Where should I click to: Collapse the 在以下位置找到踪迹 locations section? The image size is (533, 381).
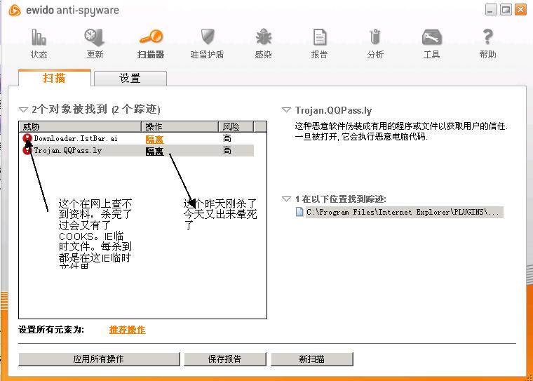coord(286,199)
